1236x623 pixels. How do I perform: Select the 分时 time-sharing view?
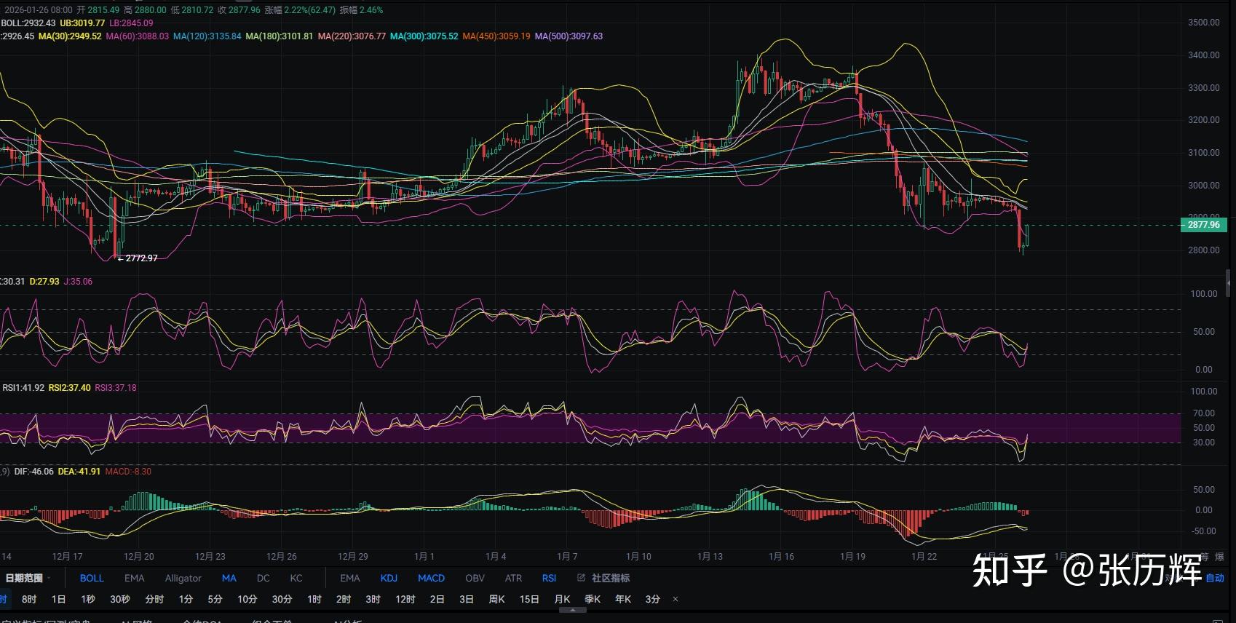[x=154, y=600]
